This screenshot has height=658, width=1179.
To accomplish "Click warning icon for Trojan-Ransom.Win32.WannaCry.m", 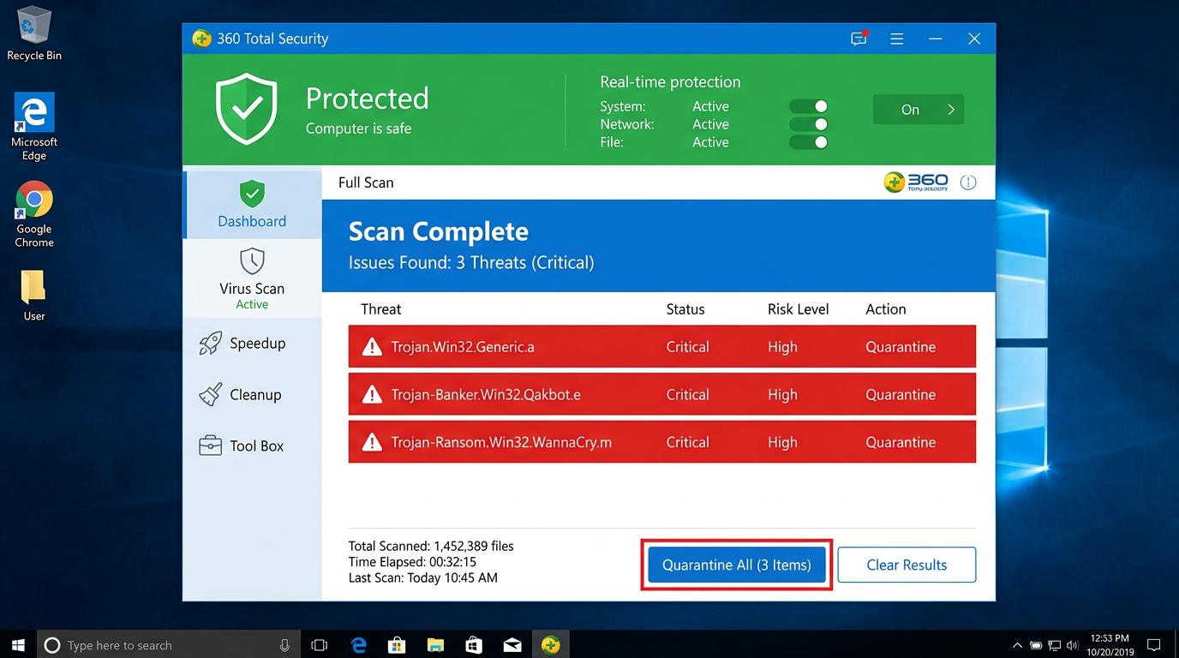I will (x=372, y=442).
